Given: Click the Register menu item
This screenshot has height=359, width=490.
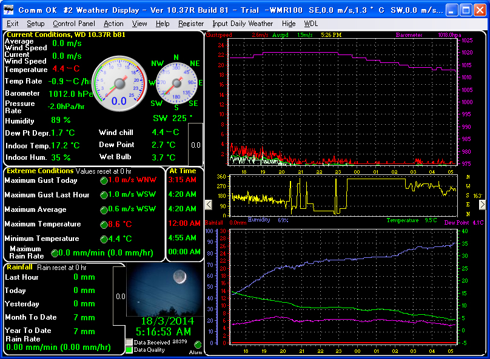Looking at the screenshot, I should point(191,24).
